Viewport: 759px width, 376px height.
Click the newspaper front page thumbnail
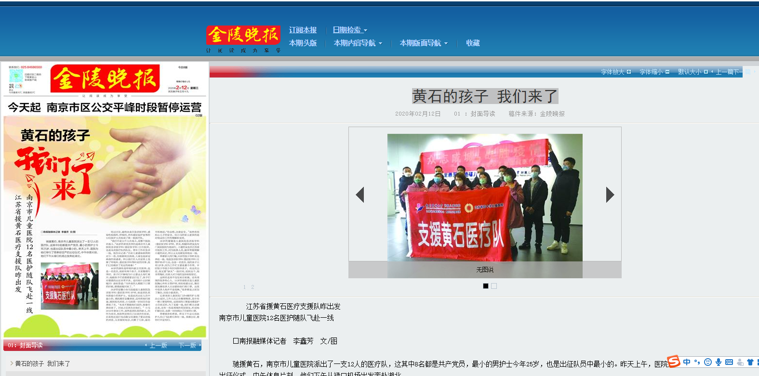[105, 200]
